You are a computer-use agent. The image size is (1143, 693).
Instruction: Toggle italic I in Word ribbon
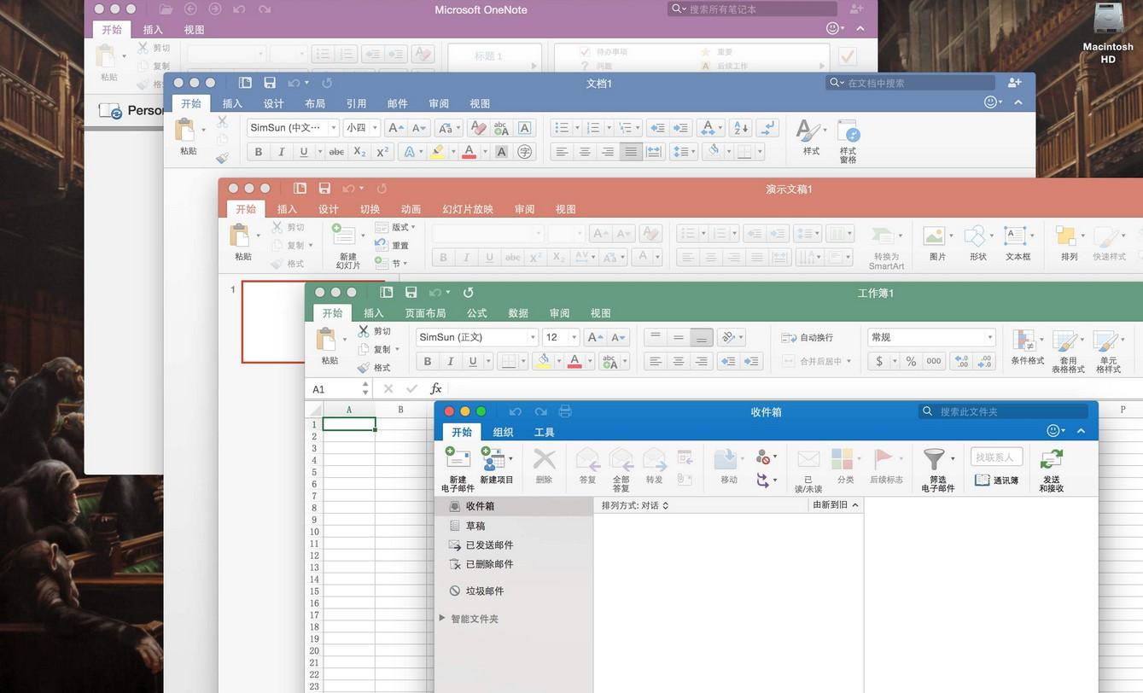click(281, 152)
